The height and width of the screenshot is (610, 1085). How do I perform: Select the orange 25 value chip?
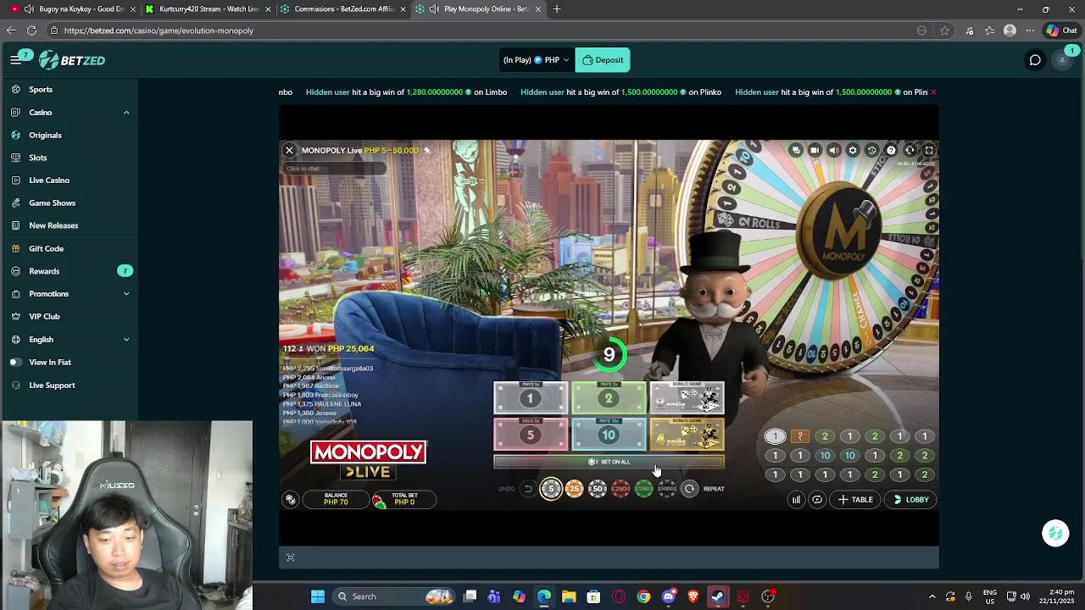coord(574,489)
